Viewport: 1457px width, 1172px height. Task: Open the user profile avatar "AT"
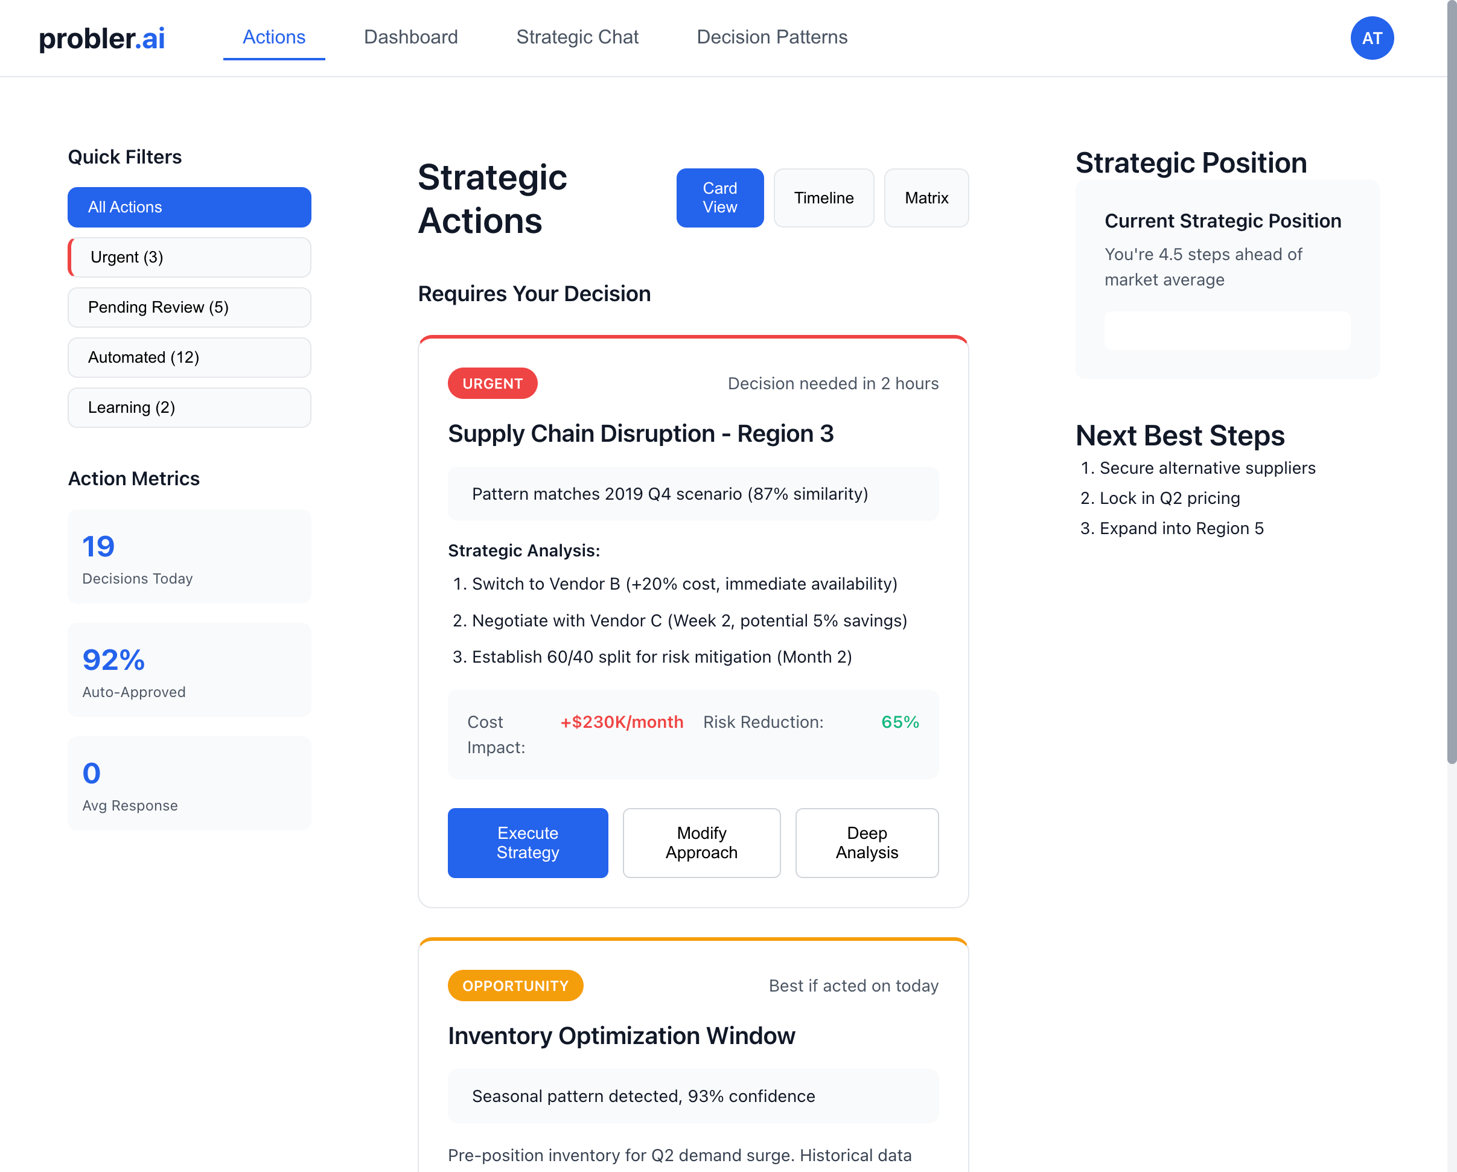[1372, 39]
